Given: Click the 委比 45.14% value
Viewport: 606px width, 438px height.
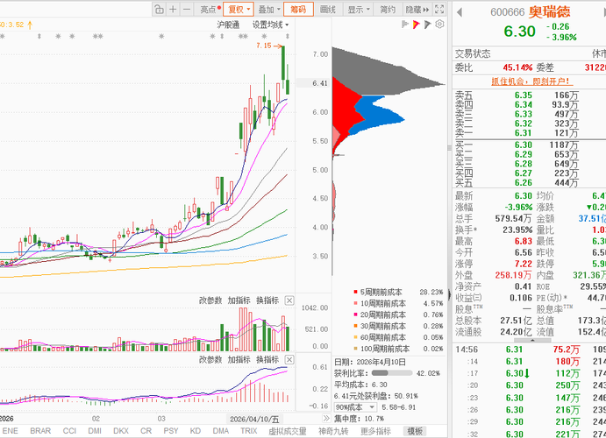Looking at the screenshot, I should tap(517, 67).
